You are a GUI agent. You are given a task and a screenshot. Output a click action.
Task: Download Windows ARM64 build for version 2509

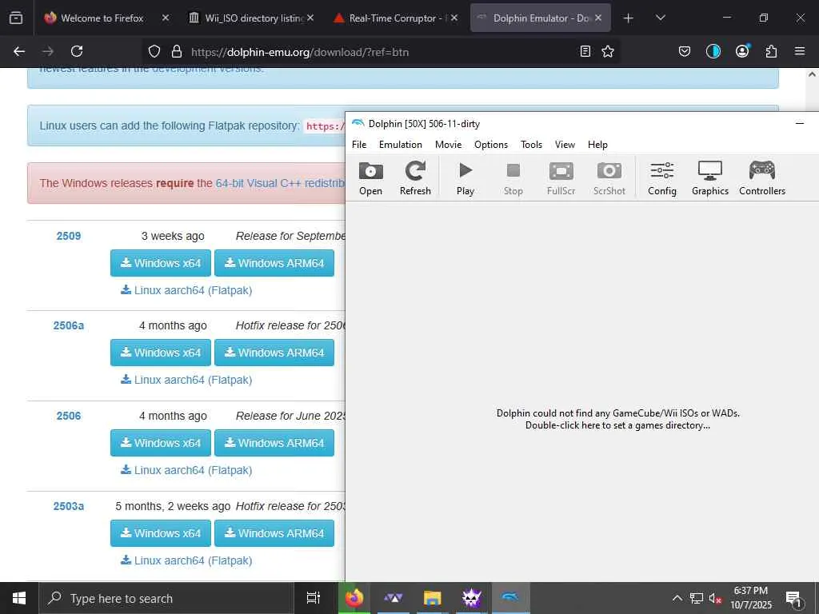click(274, 263)
